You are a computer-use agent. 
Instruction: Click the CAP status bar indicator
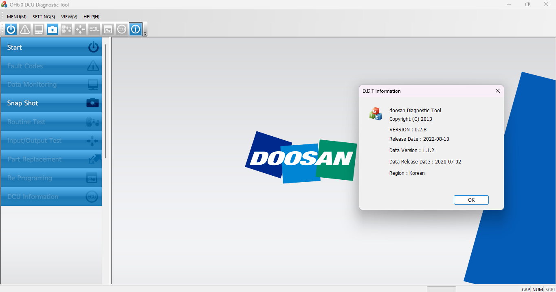tap(526, 289)
